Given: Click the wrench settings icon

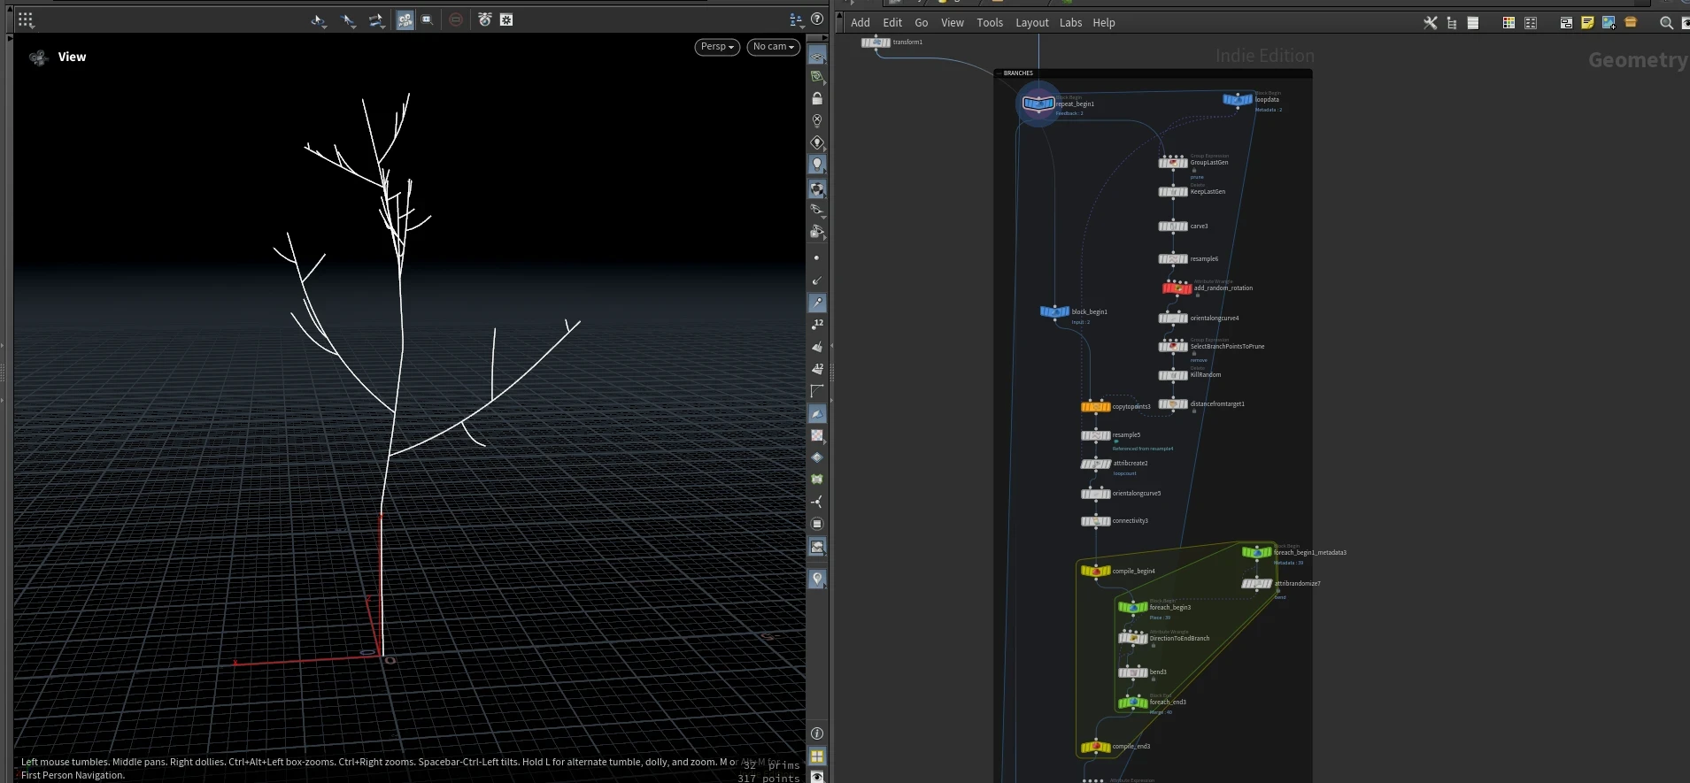Looking at the screenshot, I should click(x=1430, y=23).
